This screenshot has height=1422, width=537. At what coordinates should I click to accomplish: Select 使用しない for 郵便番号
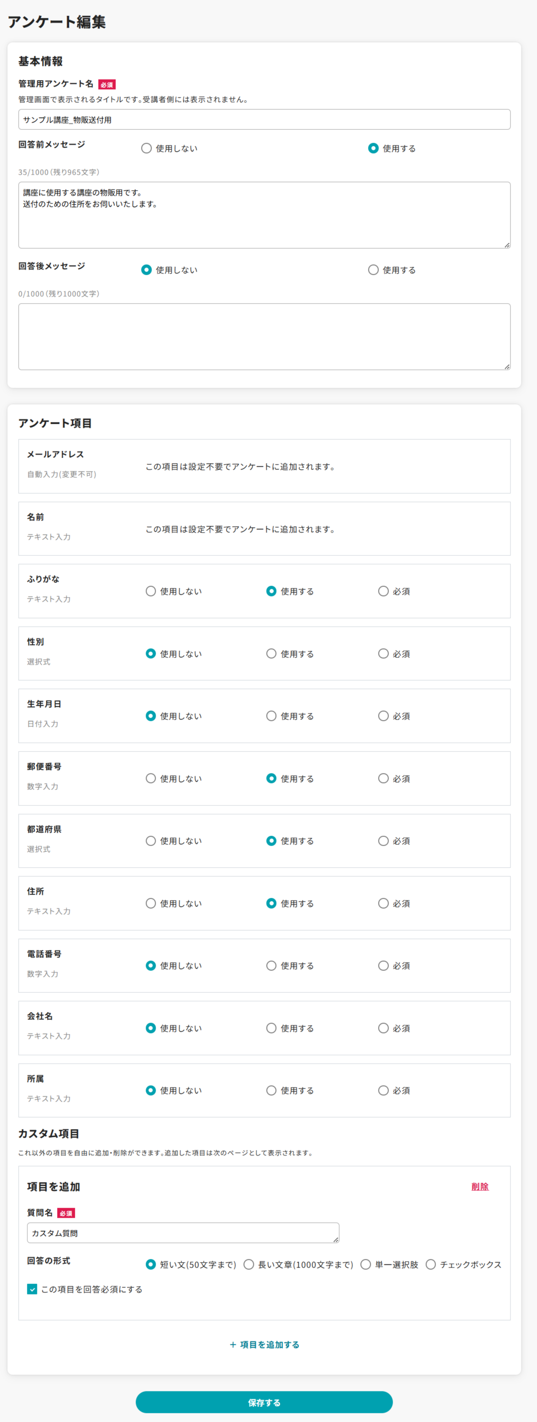point(151,778)
